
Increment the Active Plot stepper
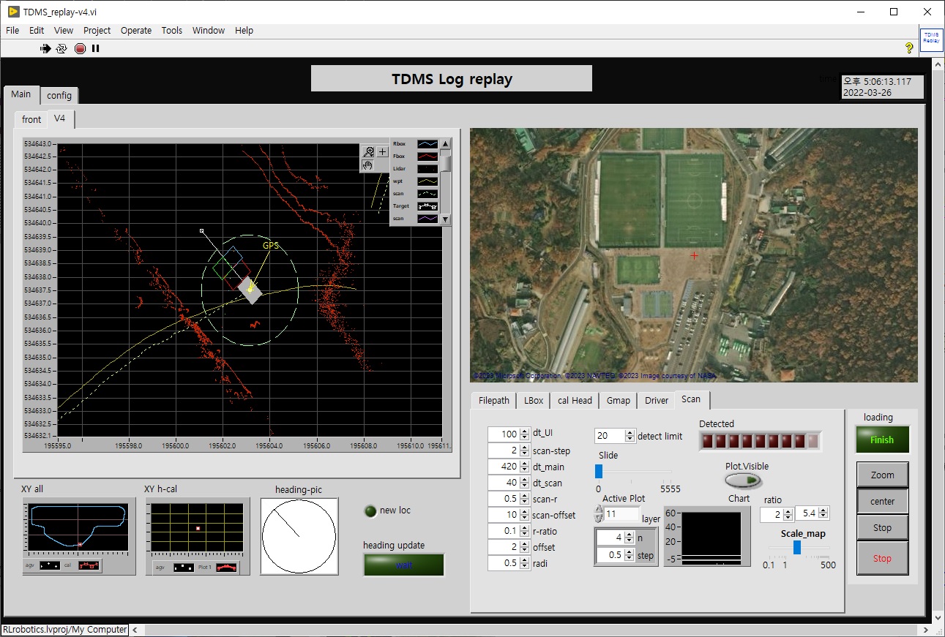599,510
